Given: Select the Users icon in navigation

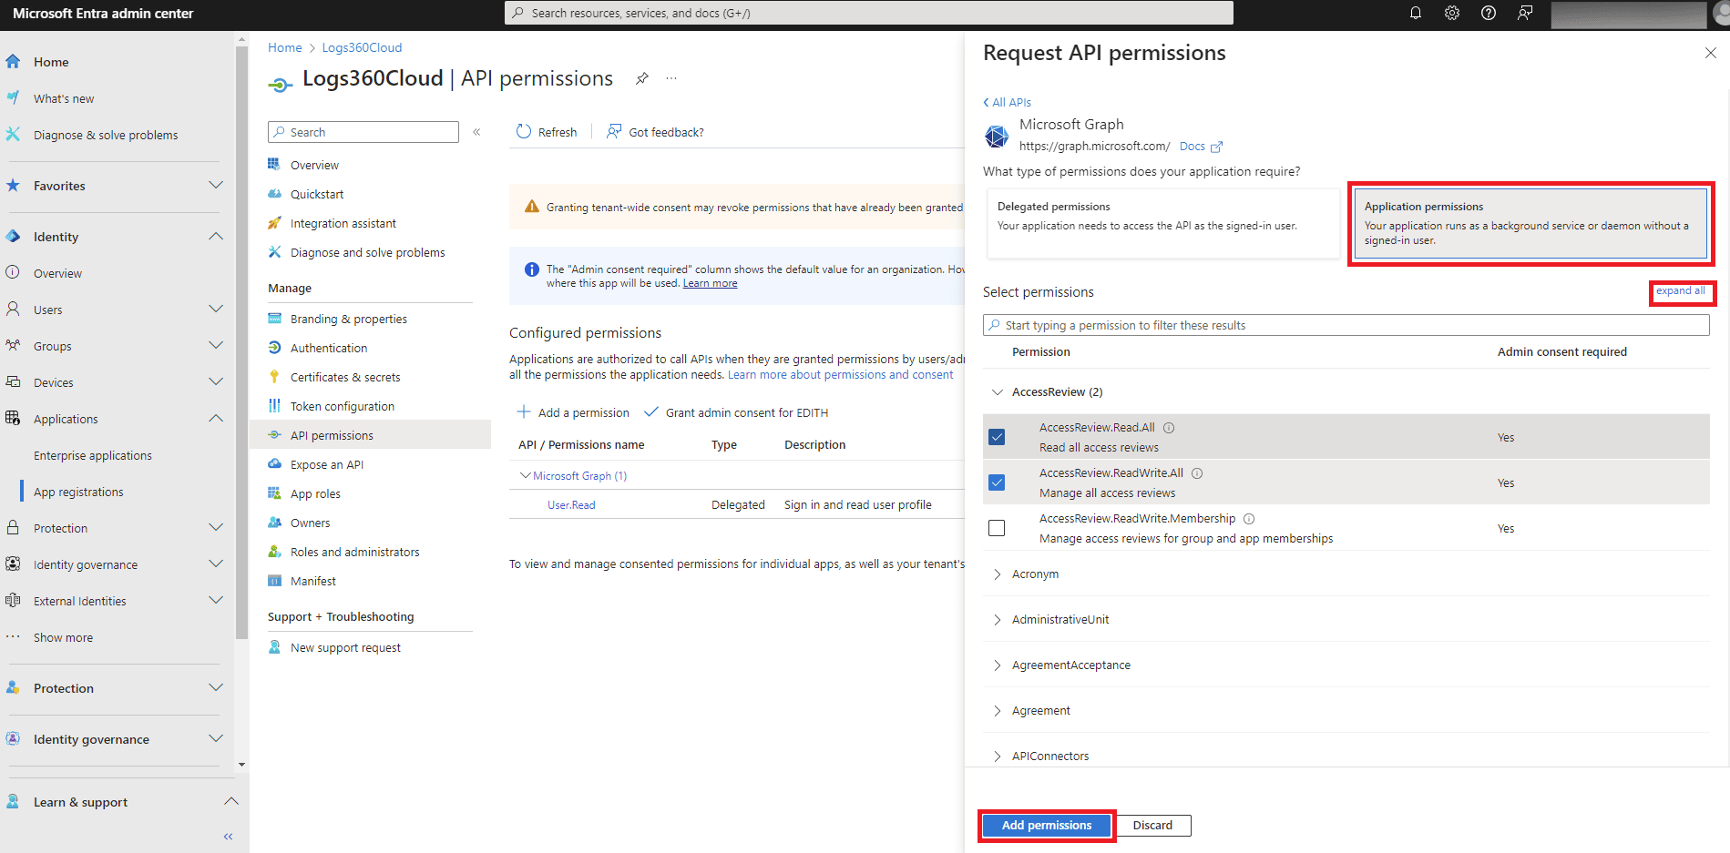Looking at the screenshot, I should point(13,309).
